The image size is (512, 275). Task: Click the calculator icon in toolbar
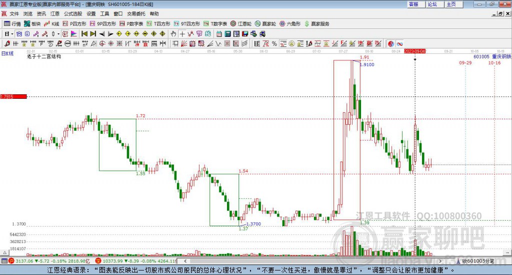pos(227,34)
